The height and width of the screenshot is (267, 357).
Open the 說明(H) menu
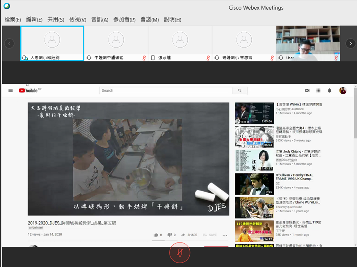173,20
